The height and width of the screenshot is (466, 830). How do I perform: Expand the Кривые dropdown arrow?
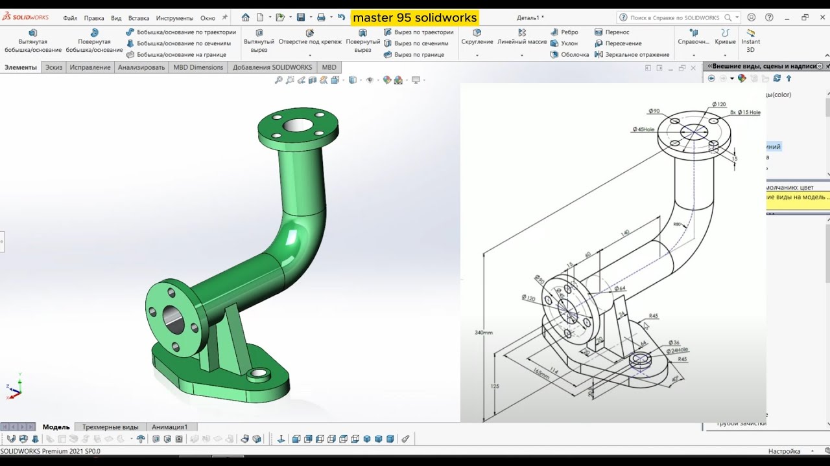pos(725,56)
